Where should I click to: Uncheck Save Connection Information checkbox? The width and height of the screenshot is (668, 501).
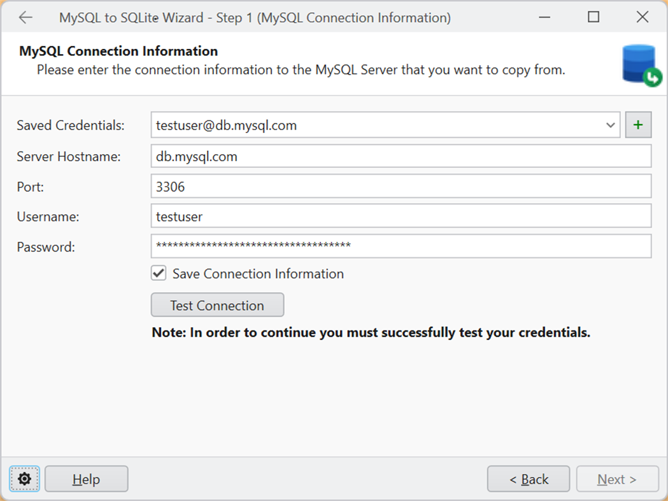coord(159,274)
